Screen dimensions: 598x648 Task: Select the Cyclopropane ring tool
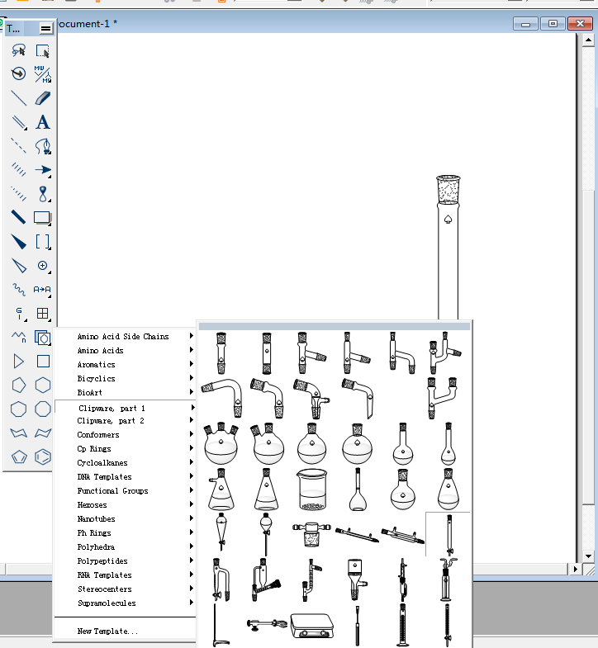(x=19, y=362)
